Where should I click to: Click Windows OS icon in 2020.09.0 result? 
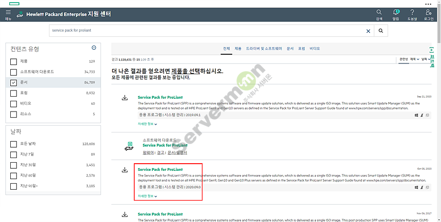coord(416,187)
